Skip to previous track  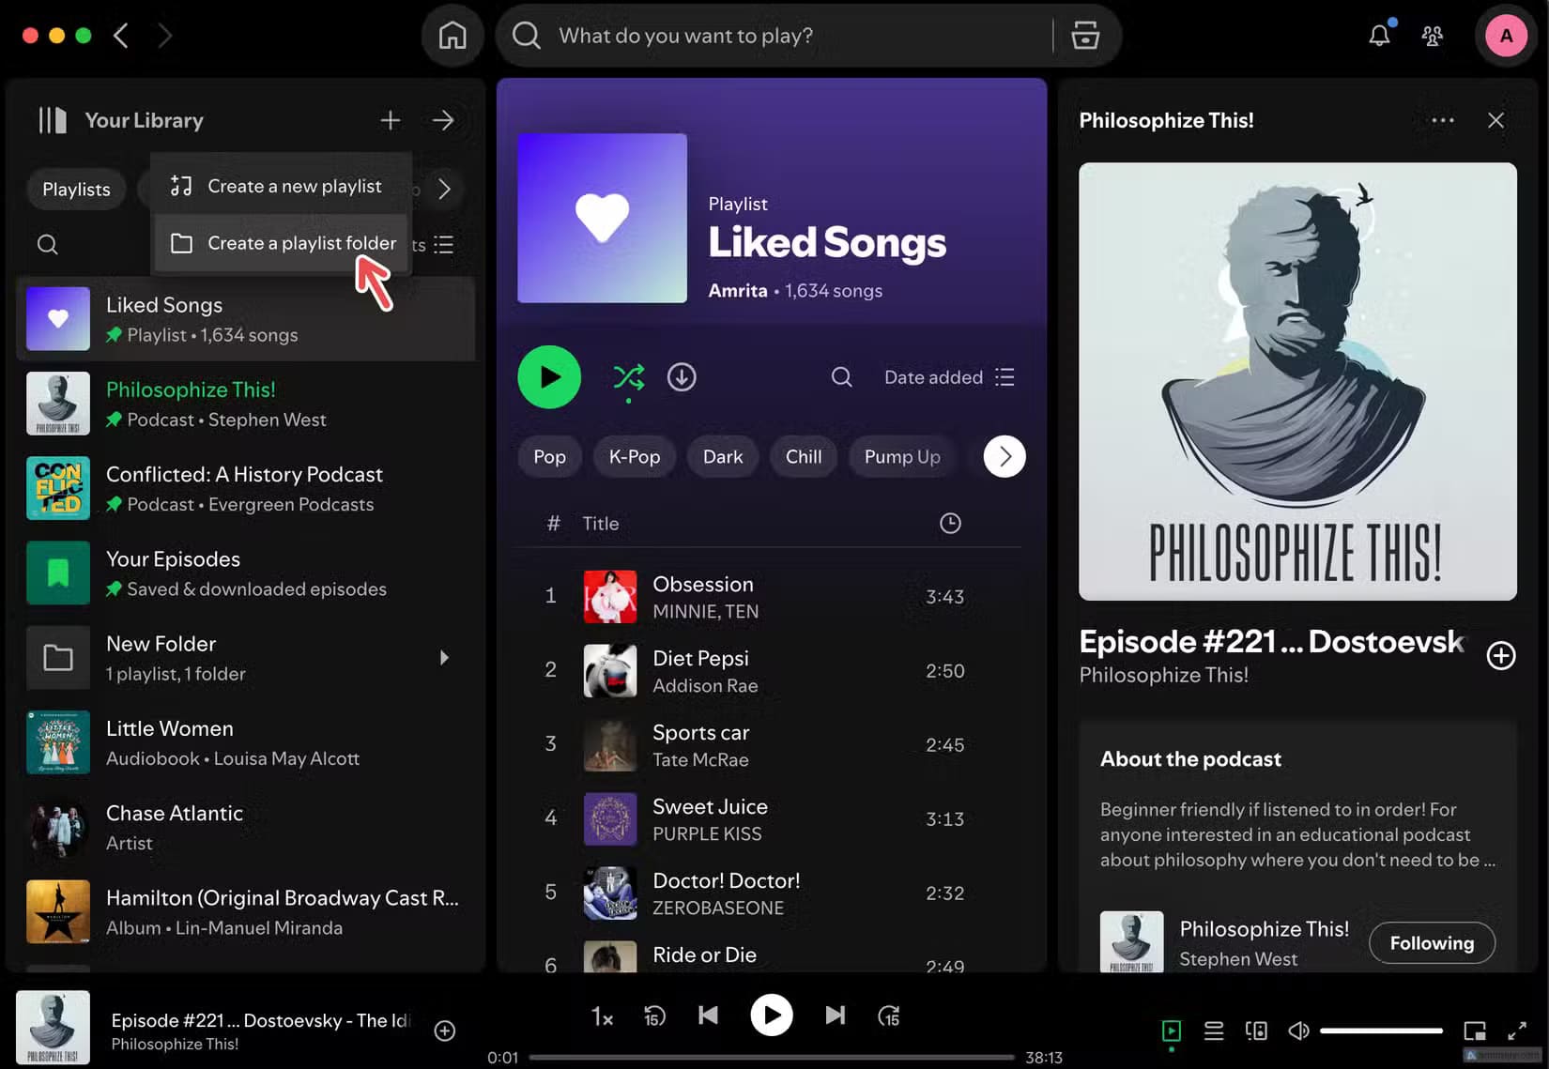(x=709, y=1016)
